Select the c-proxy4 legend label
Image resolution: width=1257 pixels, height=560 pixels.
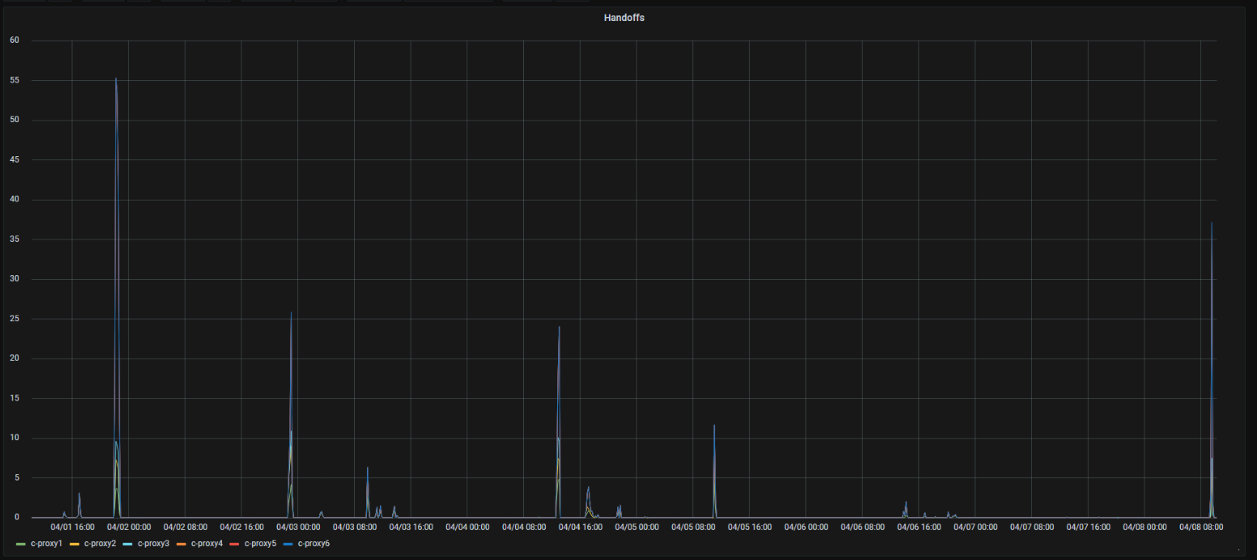tap(207, 543)
